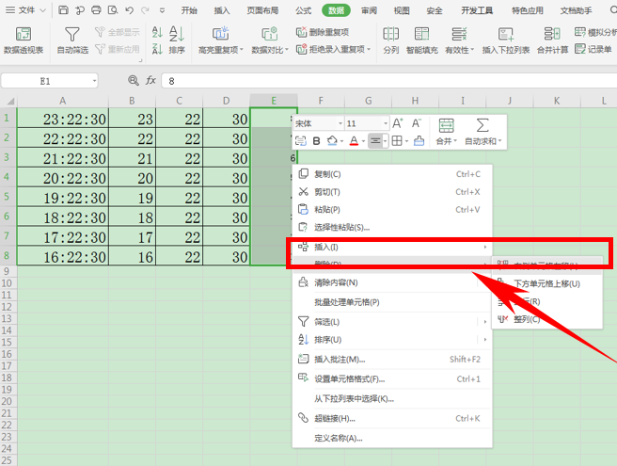Viewport: 617px width, 466px height.
Task: Click the Merge (合并) icon in mini toolbar
Action: point(446,128)
